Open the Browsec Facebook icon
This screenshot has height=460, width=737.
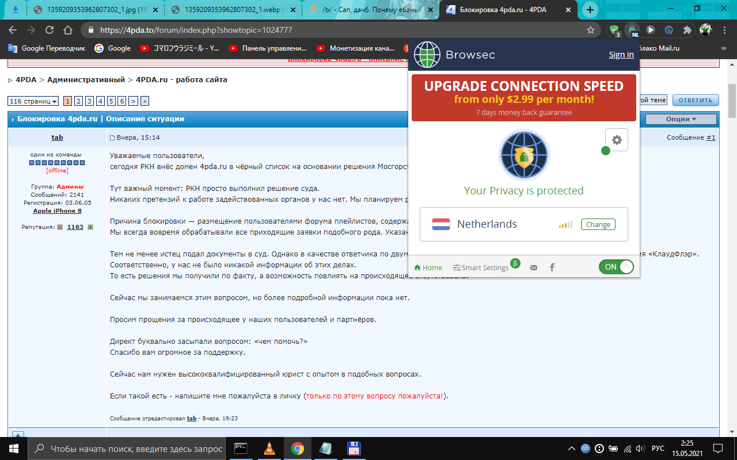[552, 267]
